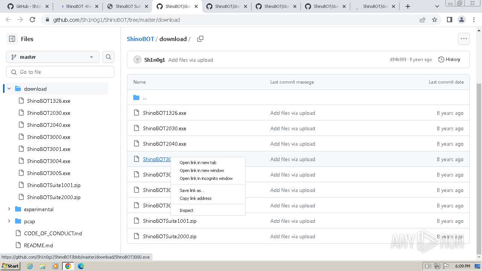This screenshot has height=271, width=482.
Task: Focus the Go to file field
Action: coord(60,72)
